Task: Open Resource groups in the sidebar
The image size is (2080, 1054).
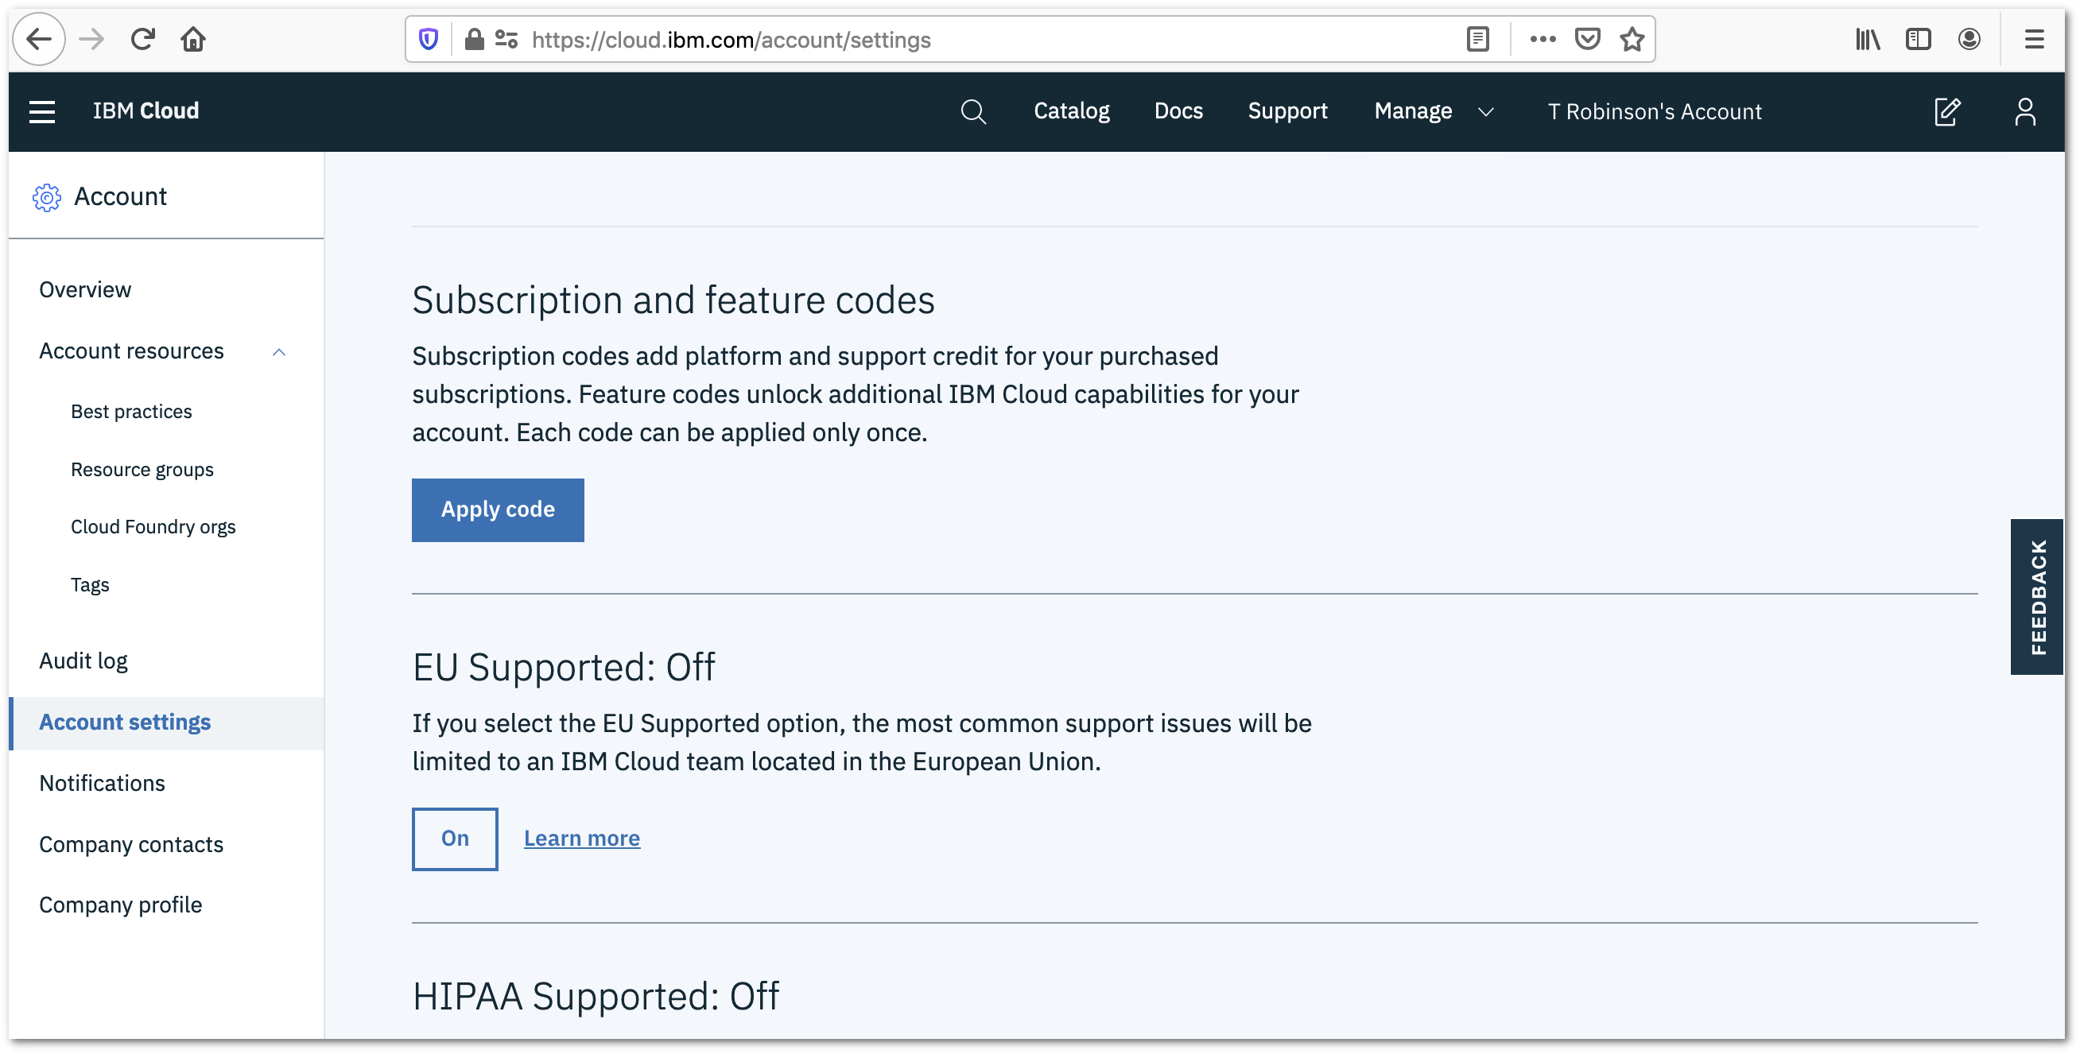Action: tap(142, 470)
